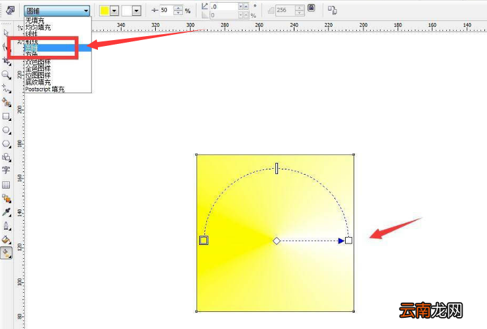Increase the fill midpoint with up arrow
The height and width of the screenshot is (329, 487).
click(x=178, y=8)
